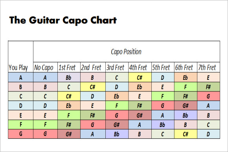Click the '1st Fret' column header
Image resolution: width=228 pixels, height=152 pixels.
click(x=69, y=68)
